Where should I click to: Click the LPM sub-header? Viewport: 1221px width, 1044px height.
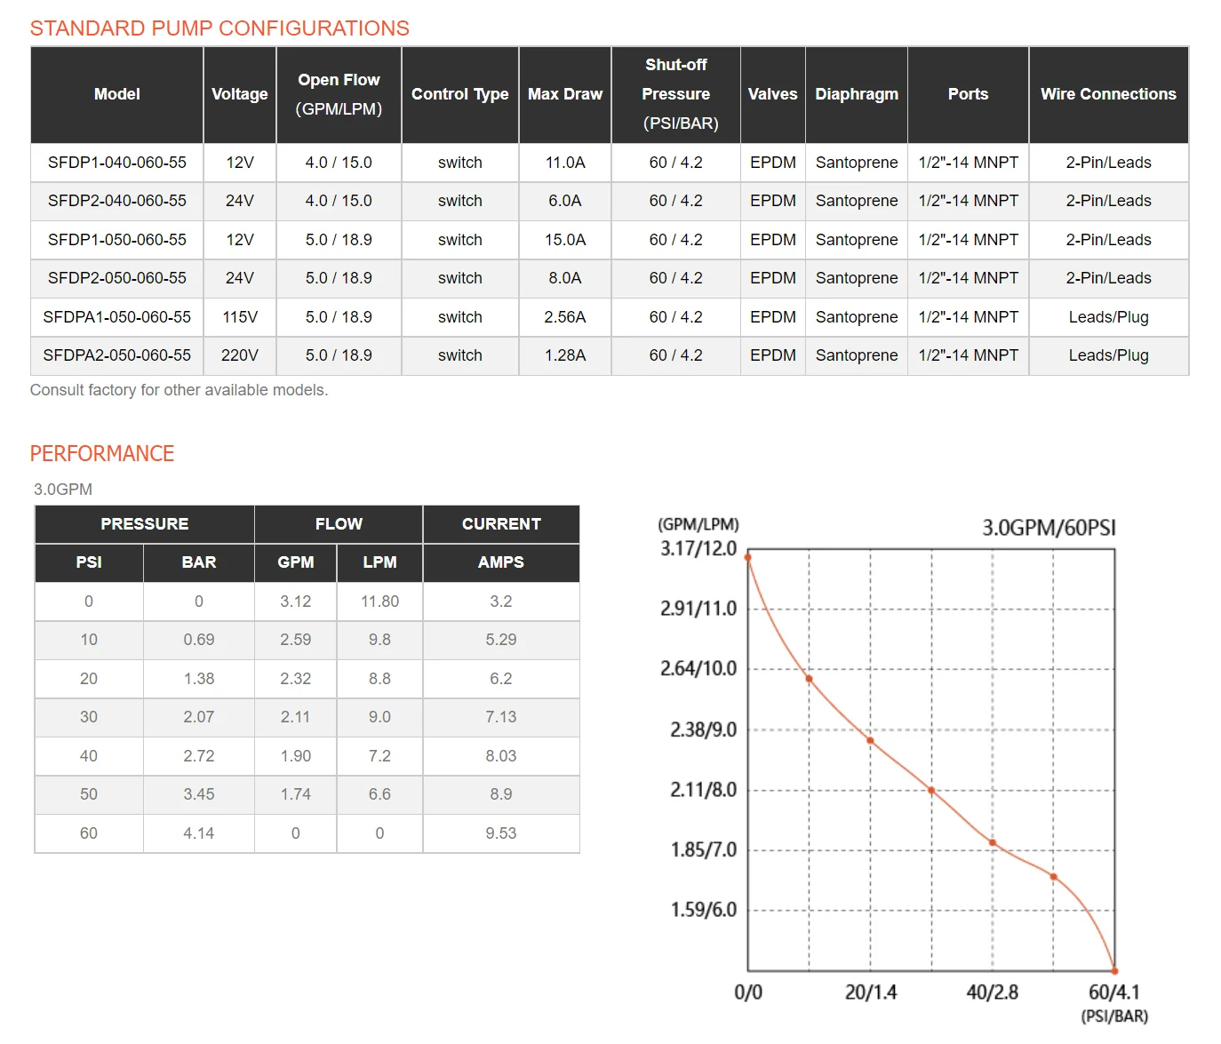tap(380, 562)
